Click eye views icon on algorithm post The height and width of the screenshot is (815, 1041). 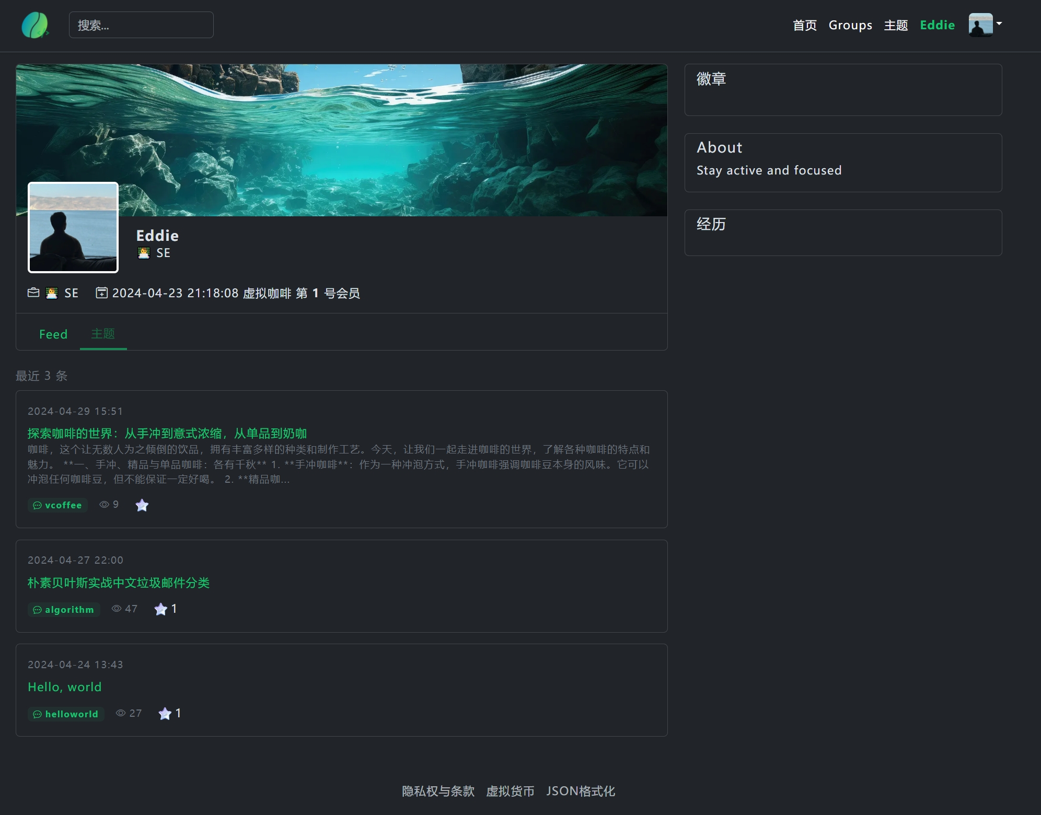tap(117, 609)
